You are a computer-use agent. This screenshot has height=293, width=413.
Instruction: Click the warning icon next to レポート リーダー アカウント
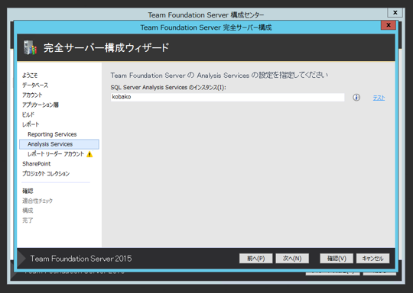[x=89, y=154]
